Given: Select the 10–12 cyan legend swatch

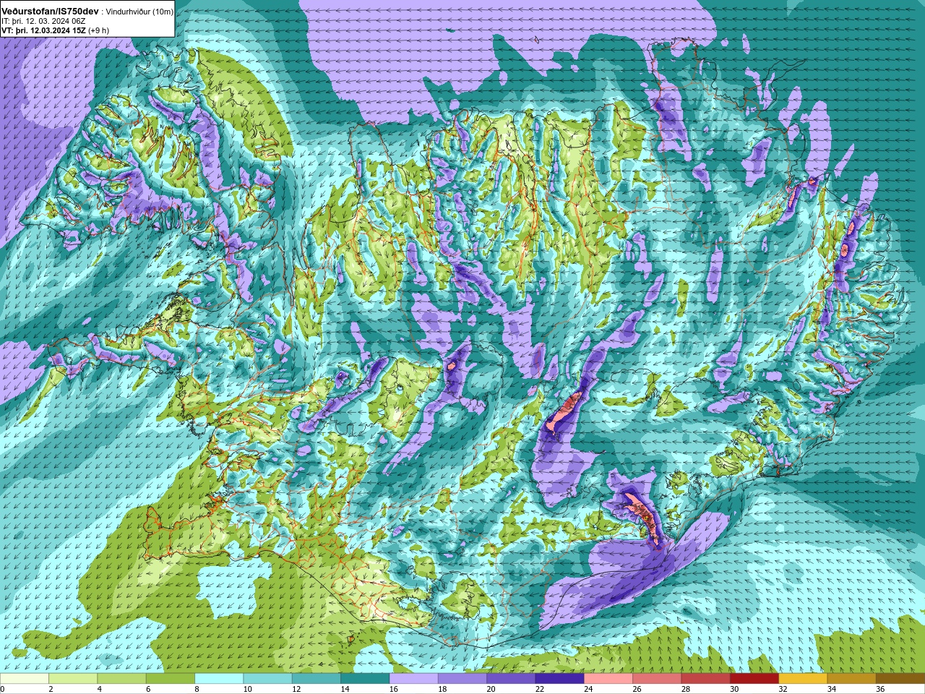Looking at the screenshot, I should tap(267, 679).
